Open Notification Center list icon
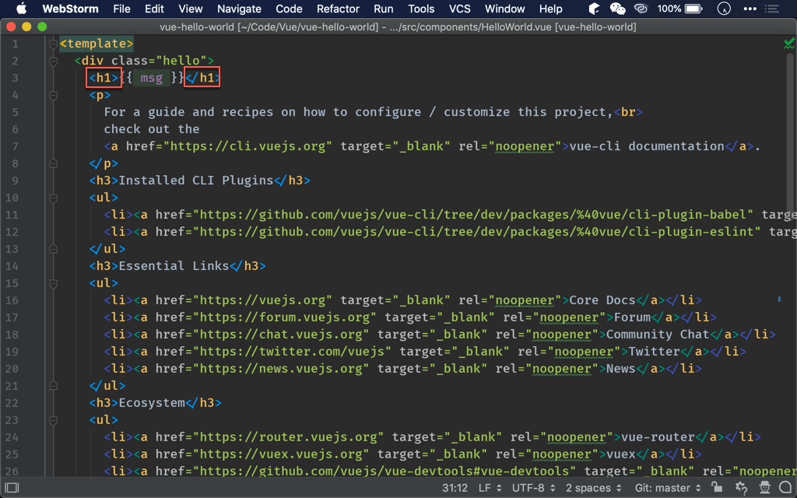Screen dimensions: 797x498 772,9
